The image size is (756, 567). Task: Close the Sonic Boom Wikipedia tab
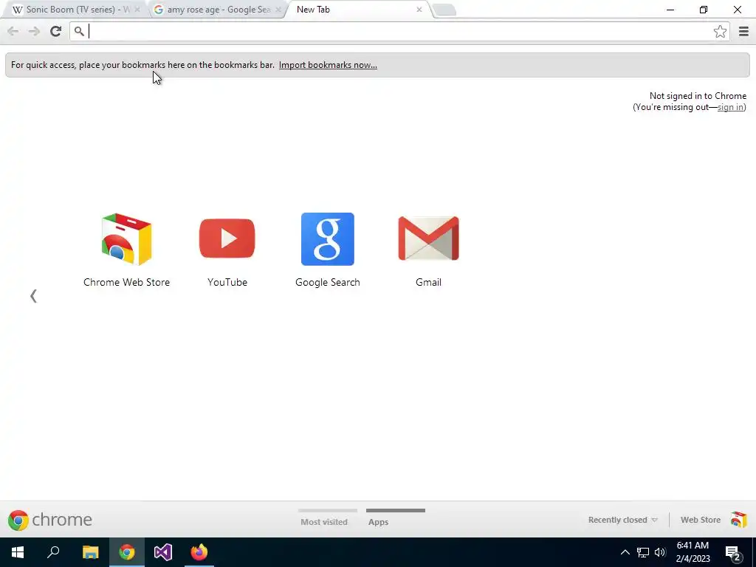pos(137,10)
